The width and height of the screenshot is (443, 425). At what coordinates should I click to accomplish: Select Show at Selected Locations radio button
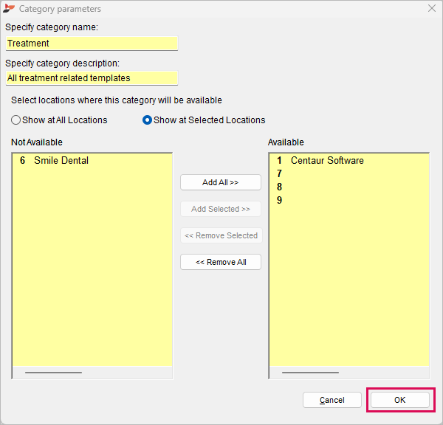click(x=147, y=120)
